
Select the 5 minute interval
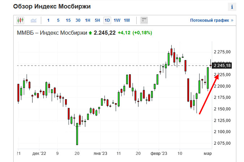coord(58,20)
